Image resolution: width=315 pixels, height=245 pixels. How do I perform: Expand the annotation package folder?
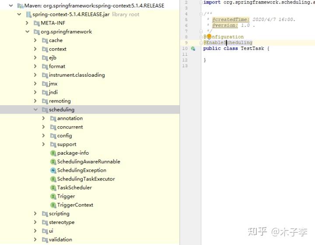point(44,118)
